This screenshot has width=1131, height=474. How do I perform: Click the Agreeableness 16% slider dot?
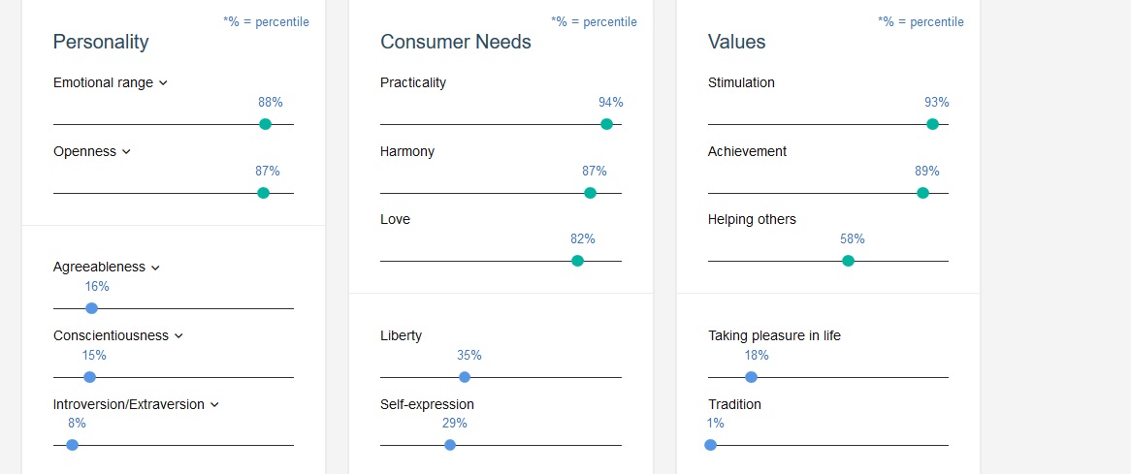[x=92, y=308]
